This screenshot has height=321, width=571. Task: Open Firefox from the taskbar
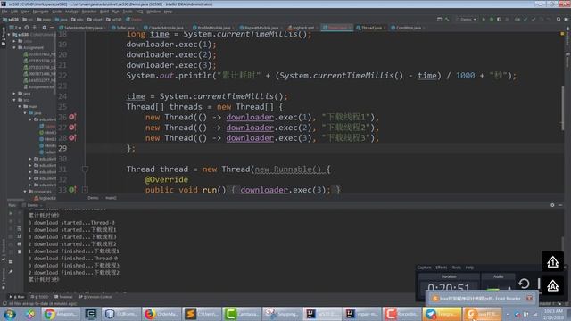(x=161, y=314)
